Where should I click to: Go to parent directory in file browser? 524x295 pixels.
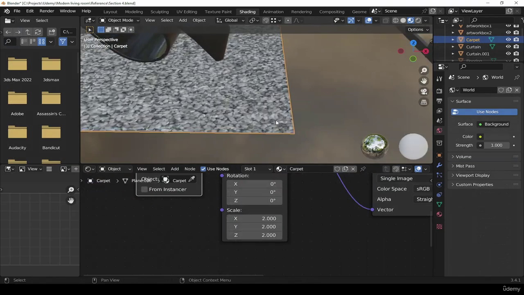tap(28, 32)
